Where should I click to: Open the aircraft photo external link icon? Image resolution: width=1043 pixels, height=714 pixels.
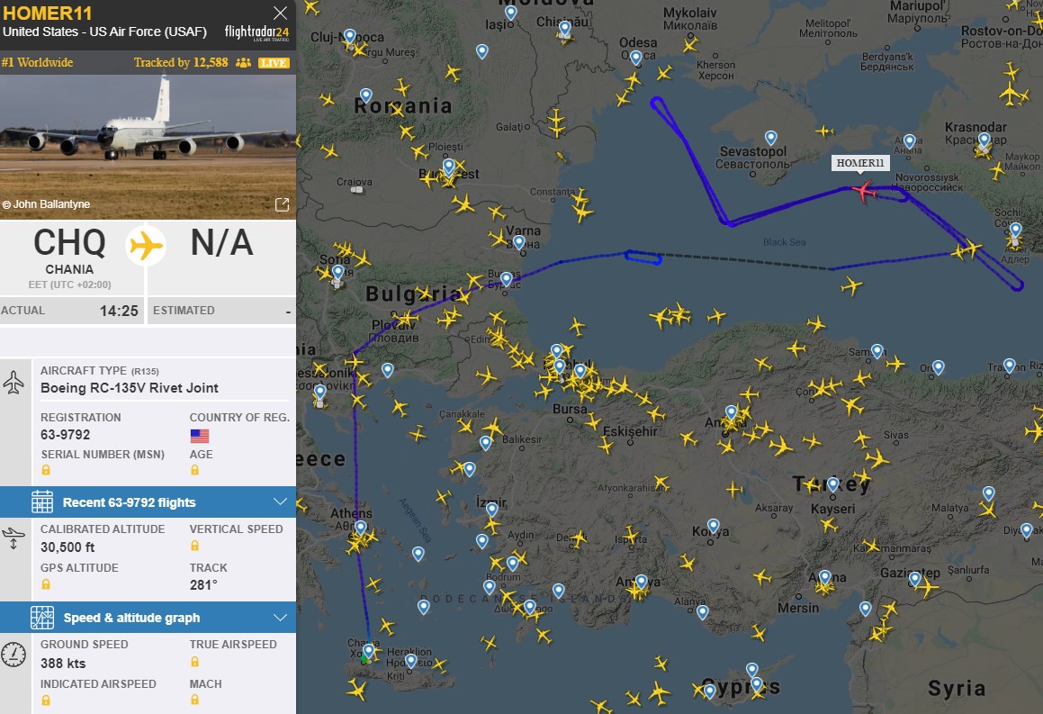click(x=282, y=204)
